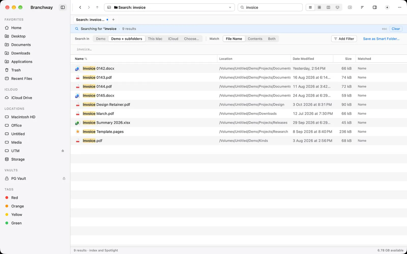The width and height of the screenshot is (407, 254).
Task: Click Save as Smart Folder link
Action: (381, 39)
